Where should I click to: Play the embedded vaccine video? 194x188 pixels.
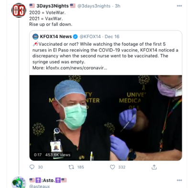(106, 118)
